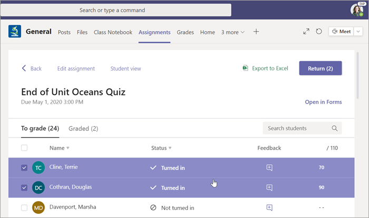The width and height of the screenshot is (369, 218).
Task: Open Student view
Action: pos(125,68)
